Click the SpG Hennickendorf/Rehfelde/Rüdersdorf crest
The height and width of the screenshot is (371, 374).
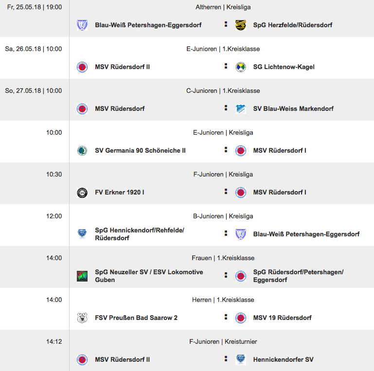(x=82, y=234)
